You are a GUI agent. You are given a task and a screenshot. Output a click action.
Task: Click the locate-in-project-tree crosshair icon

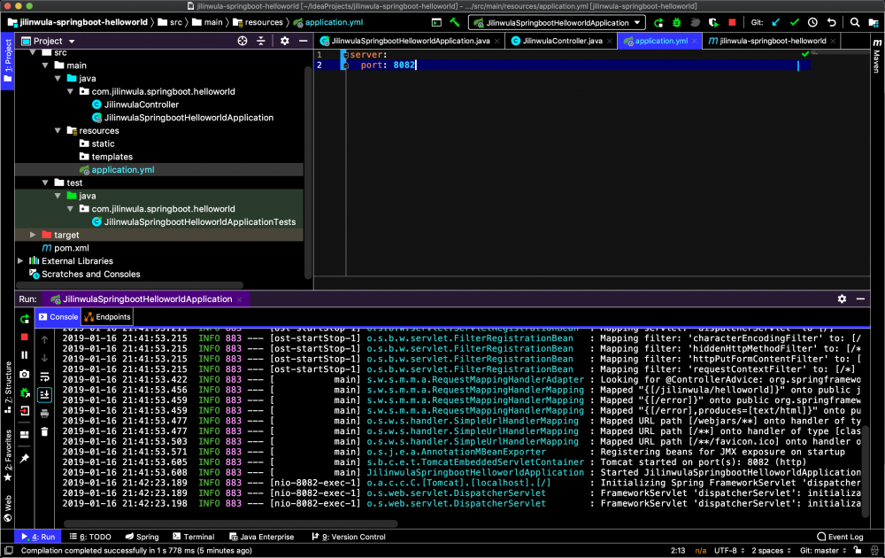pos(242,41)
